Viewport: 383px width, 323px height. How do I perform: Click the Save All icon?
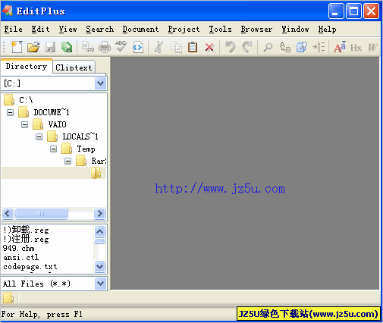pyautogui.click(x=67, y=47)
